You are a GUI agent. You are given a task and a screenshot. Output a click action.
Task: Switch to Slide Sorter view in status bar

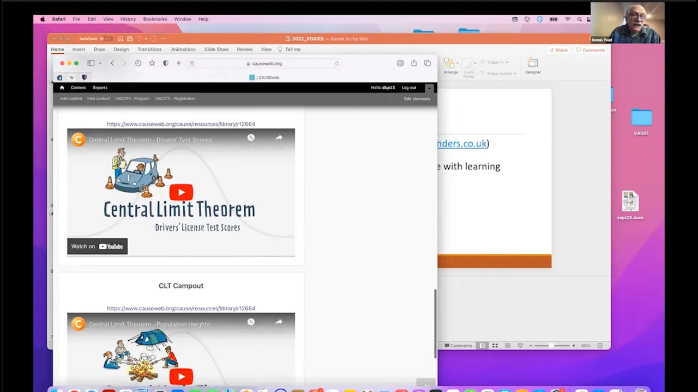(x=495, y=346)
